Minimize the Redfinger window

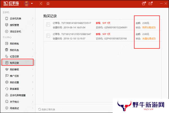click(161, 3)
